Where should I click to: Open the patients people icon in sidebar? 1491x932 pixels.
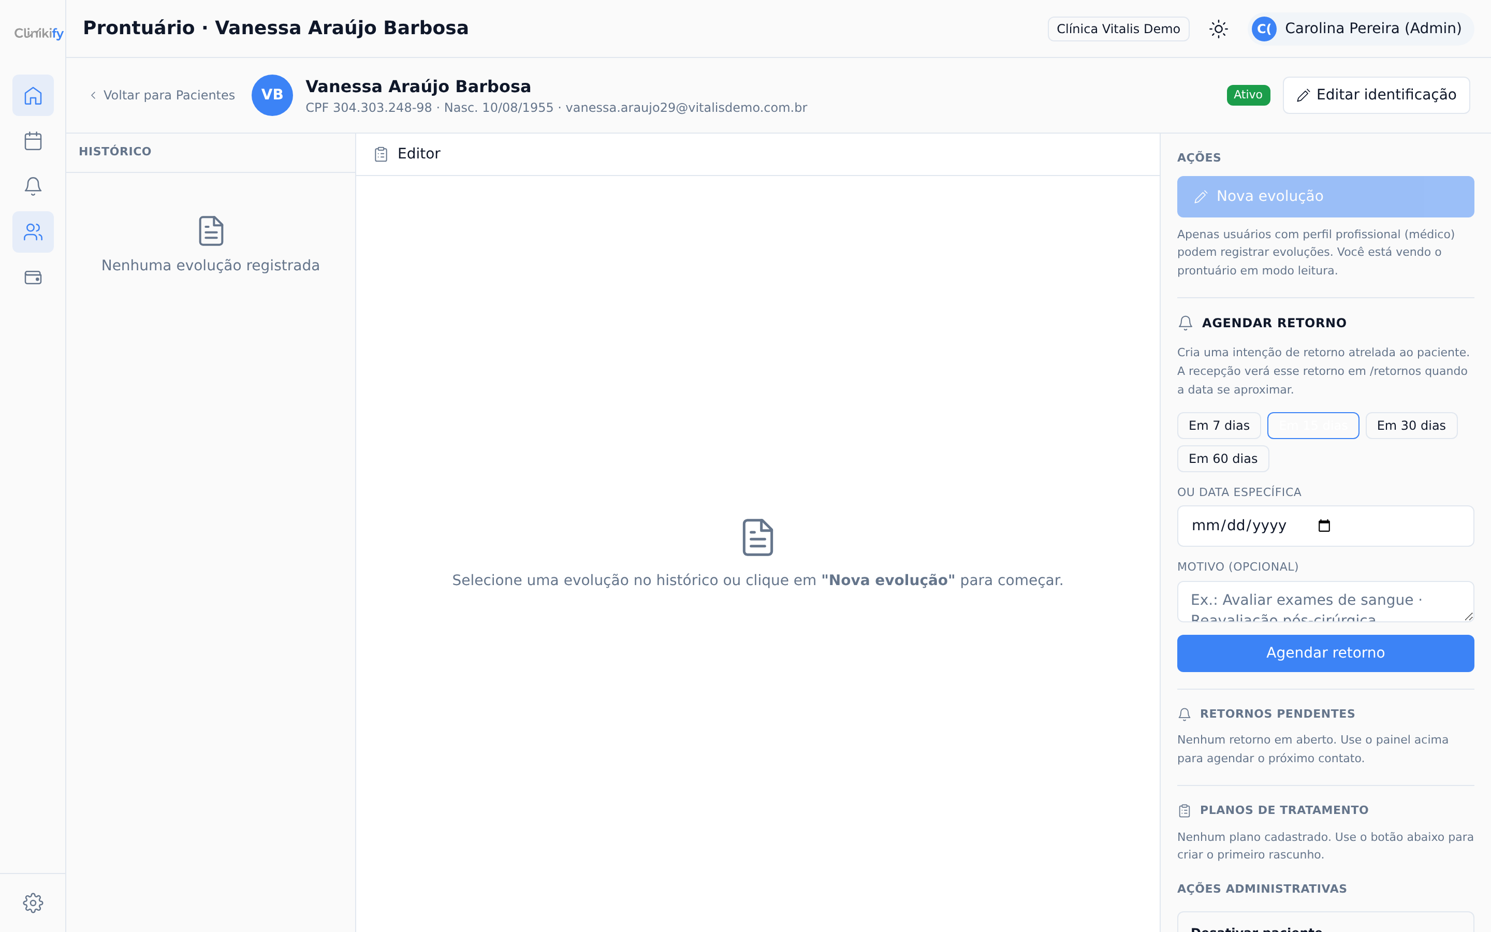[33, 232]
